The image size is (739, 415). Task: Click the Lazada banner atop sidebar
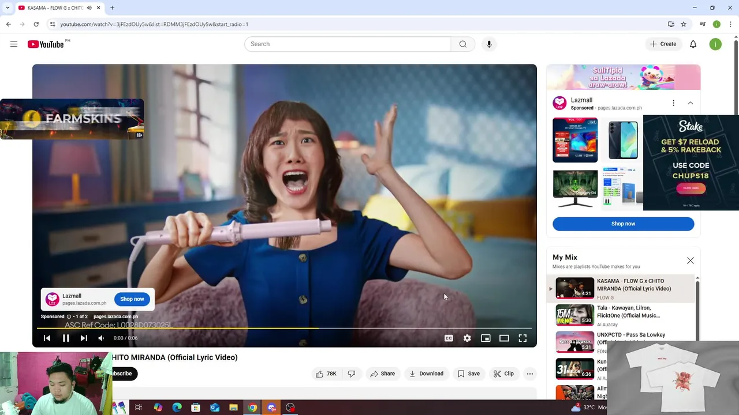point(624,77)
